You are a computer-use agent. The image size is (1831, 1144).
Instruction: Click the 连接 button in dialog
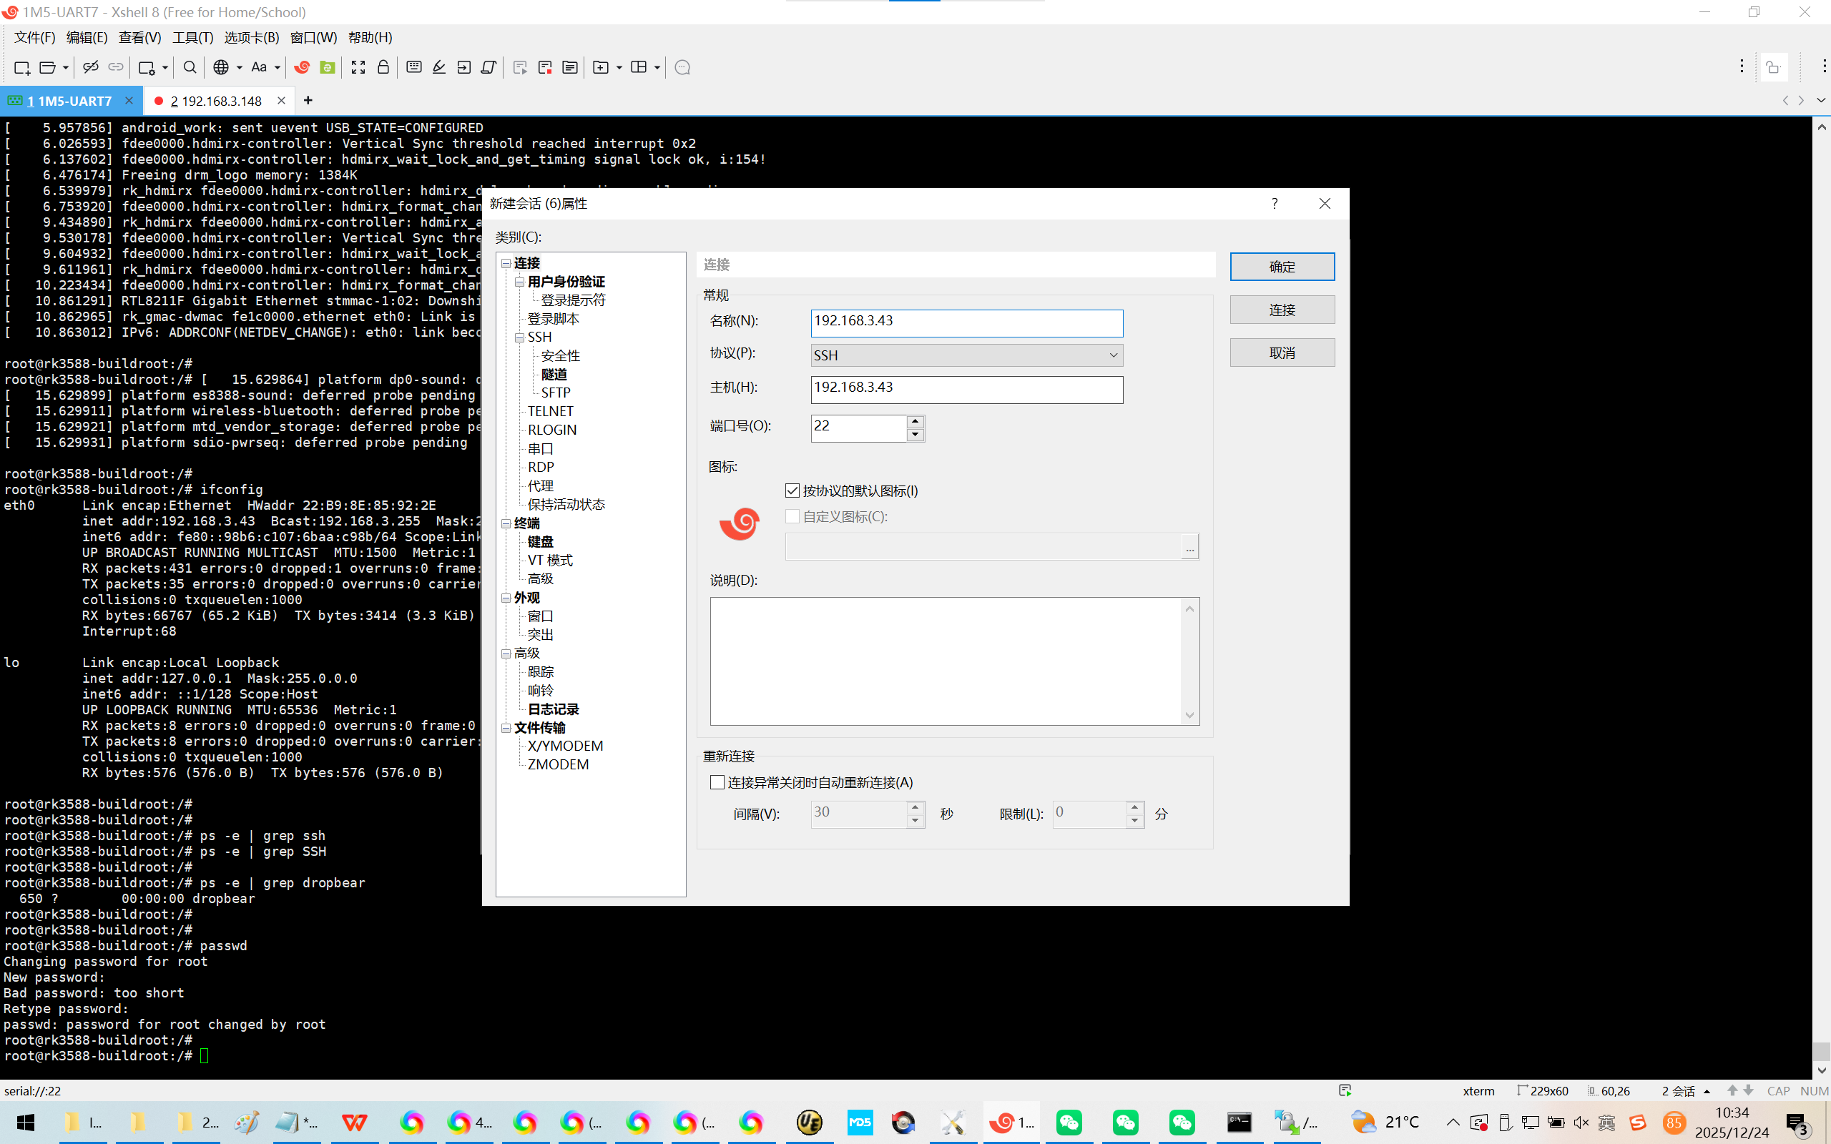pyautogui.click(x=1282, y=310)
